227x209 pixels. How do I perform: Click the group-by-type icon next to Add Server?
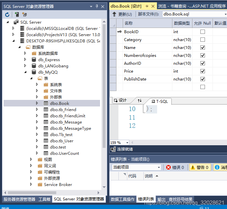(x=24, y=14)
